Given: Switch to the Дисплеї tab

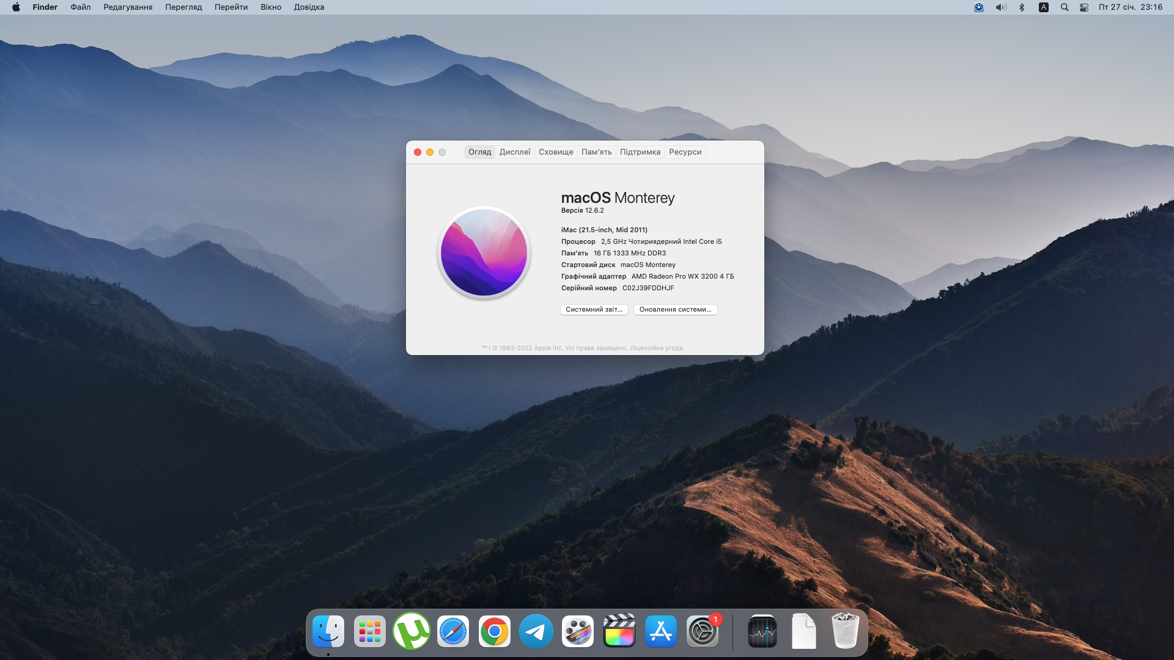Looking at the screenshot, I should [x=515, y=152].
